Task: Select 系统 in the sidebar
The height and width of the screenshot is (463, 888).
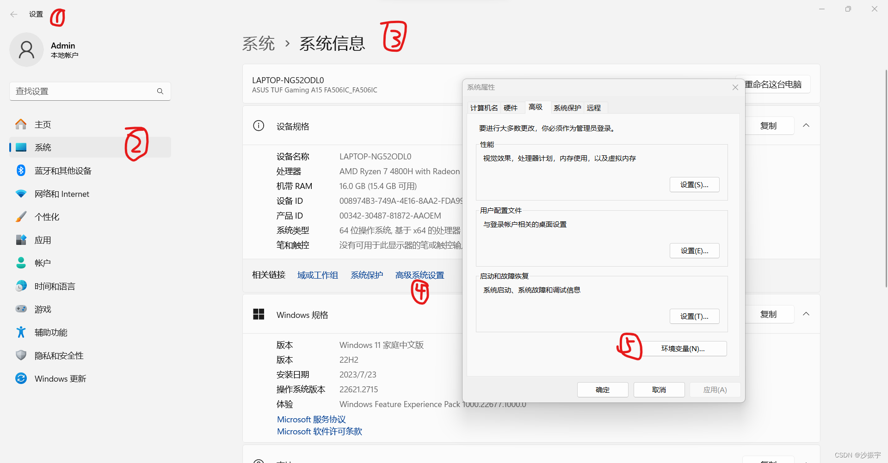Action: coord(90,147)
